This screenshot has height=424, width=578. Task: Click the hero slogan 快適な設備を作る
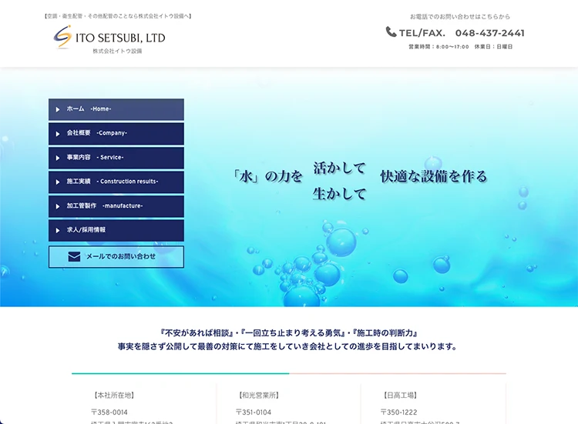click(x=433, y=176)
